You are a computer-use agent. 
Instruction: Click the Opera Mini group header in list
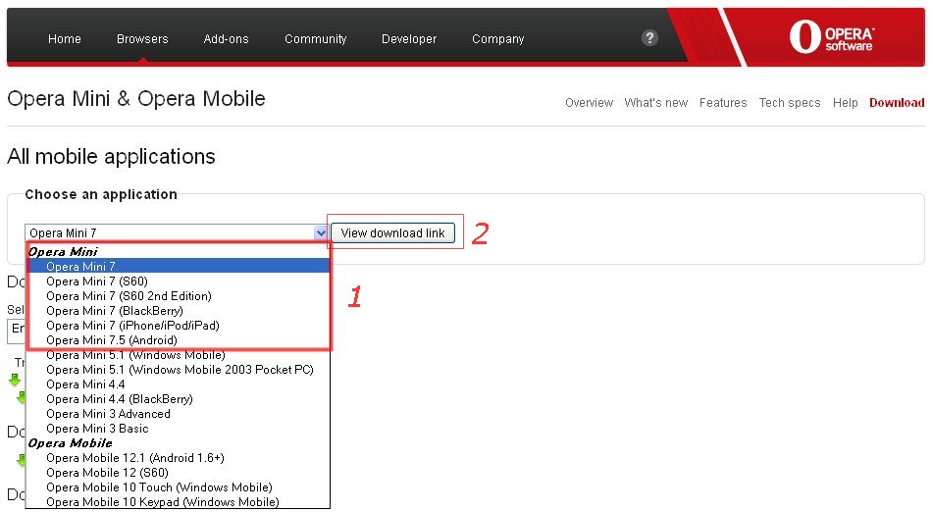tap(63, 252)
